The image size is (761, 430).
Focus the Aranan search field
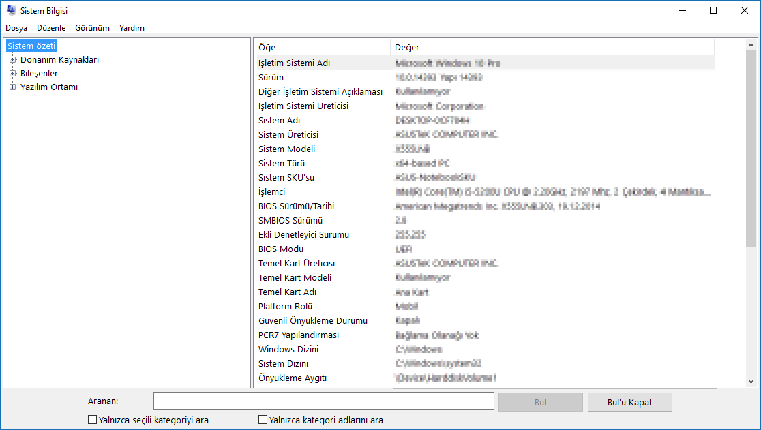coord(324,401)
